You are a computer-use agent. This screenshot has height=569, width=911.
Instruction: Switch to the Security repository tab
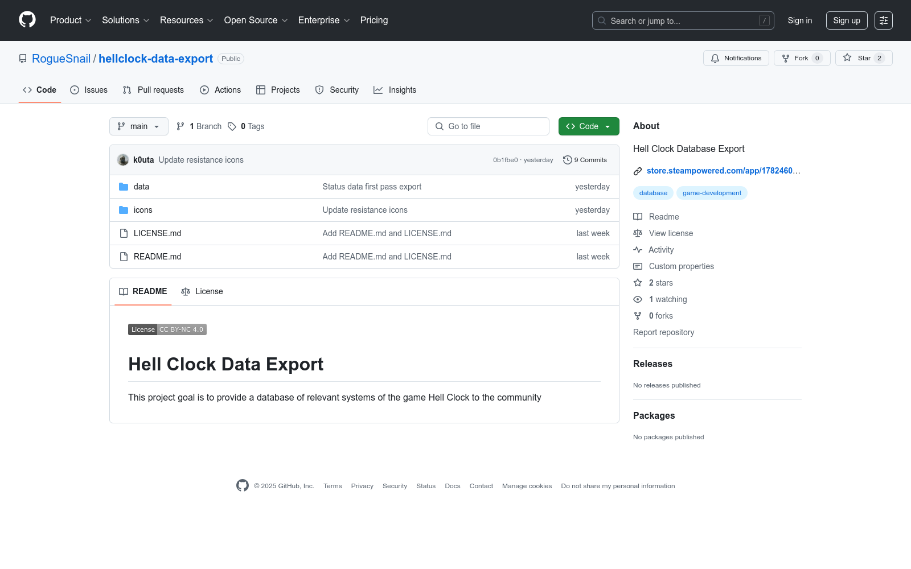pyautogui.click(x=337, y=90)
